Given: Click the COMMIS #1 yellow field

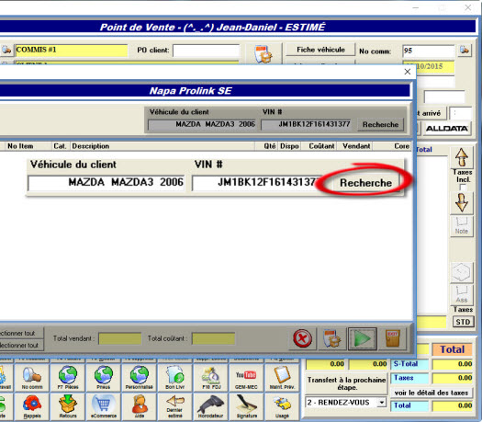Looking at the screenshot, I should 72,51.
